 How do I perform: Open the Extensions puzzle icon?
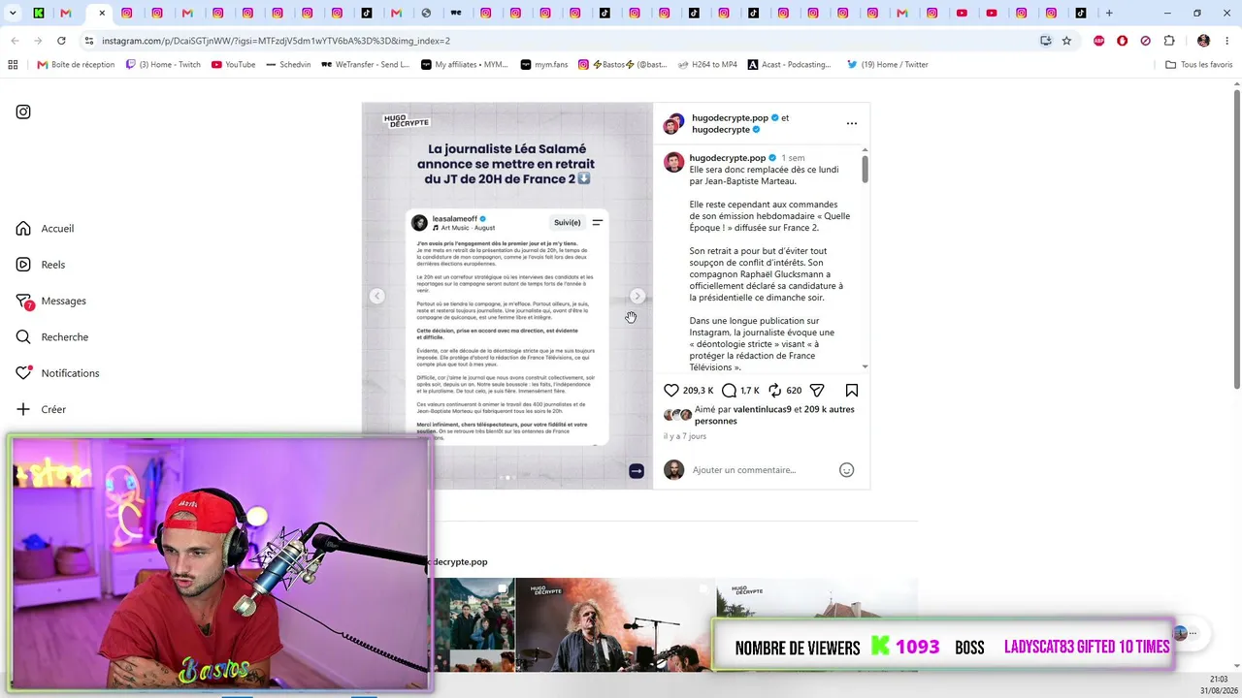click(x=1169, y=41)
